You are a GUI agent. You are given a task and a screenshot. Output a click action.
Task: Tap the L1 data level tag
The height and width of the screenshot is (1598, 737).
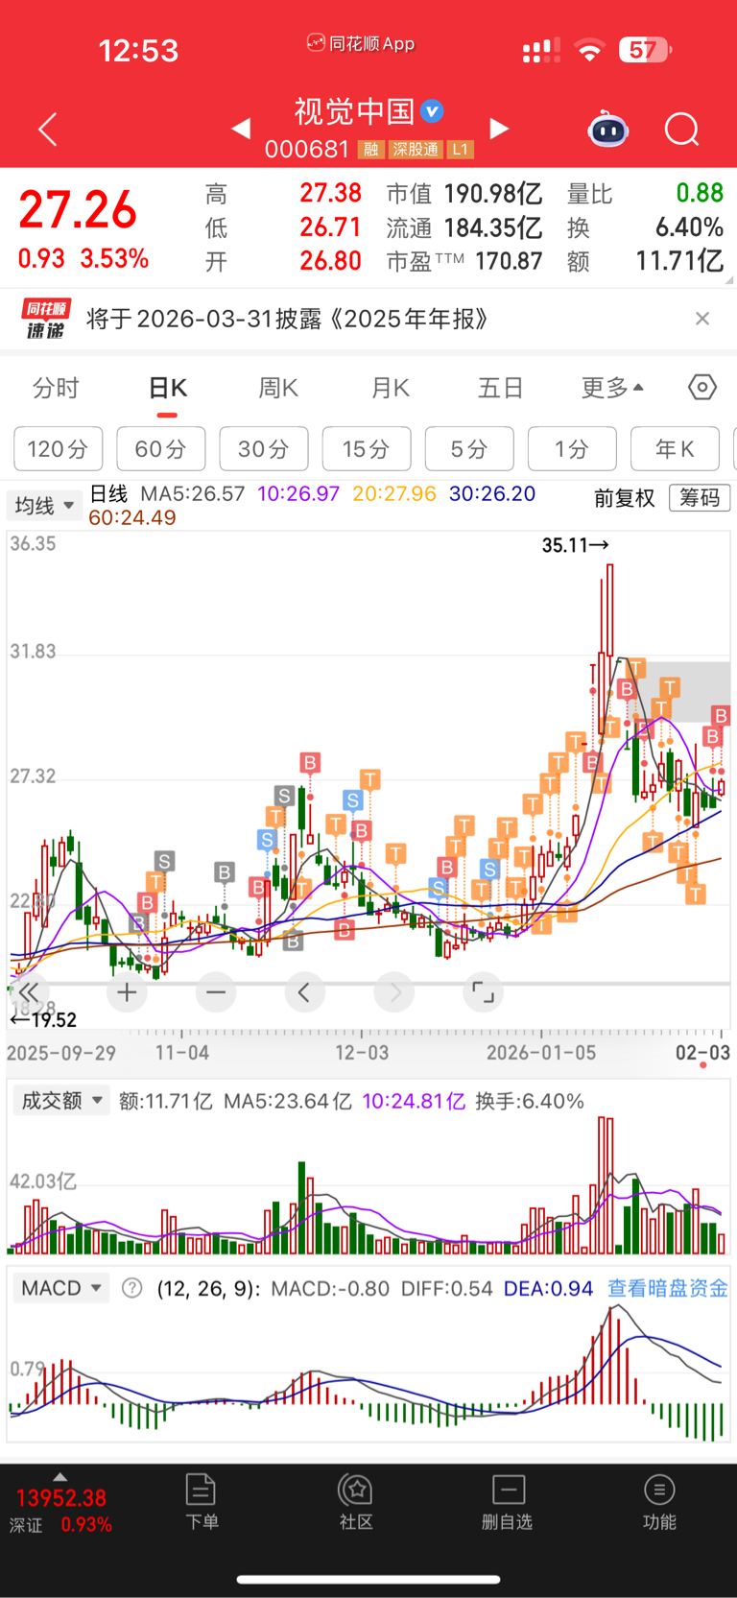tap(461, 149)
